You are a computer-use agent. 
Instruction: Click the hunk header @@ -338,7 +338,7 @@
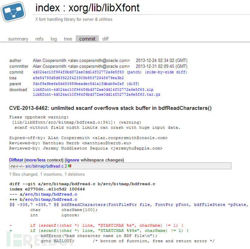34,205
